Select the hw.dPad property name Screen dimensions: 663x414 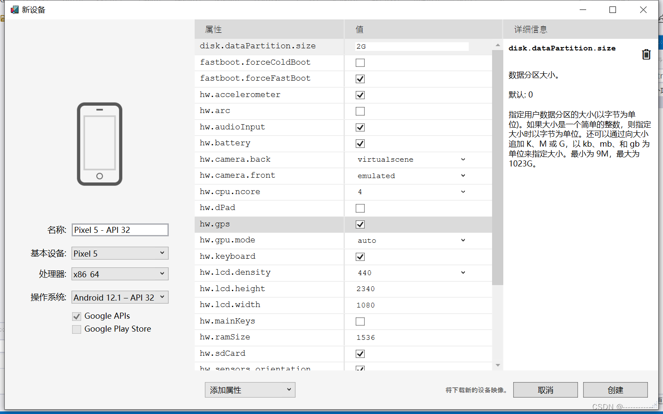coord(218,208)
